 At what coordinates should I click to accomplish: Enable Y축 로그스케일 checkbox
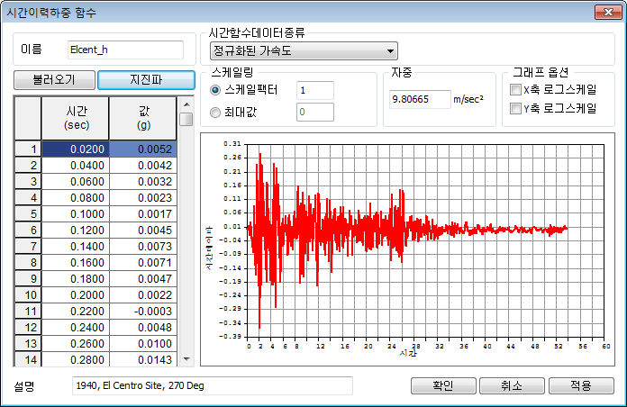pos(515,108)
